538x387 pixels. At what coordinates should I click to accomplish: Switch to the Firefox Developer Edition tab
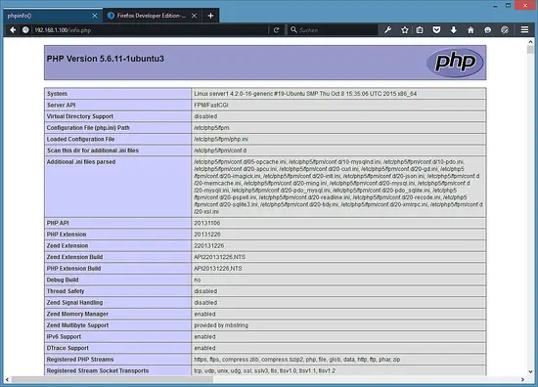(x=153, y=16)
